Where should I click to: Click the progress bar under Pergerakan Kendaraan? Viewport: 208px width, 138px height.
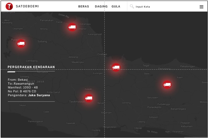tap(31, 72)
